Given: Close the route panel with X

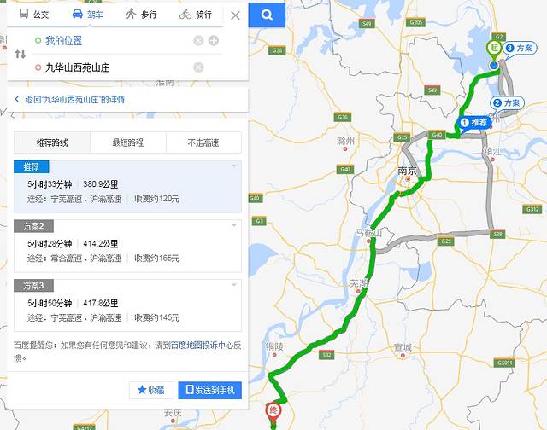Looking at the screenshot, I should (236, 15).
